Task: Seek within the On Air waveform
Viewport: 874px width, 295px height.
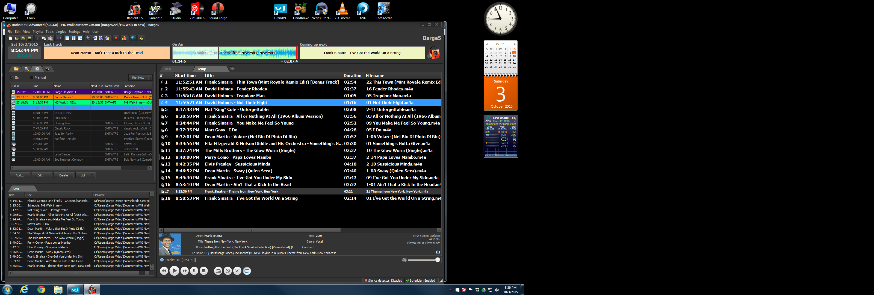Action: pos(235,53)
